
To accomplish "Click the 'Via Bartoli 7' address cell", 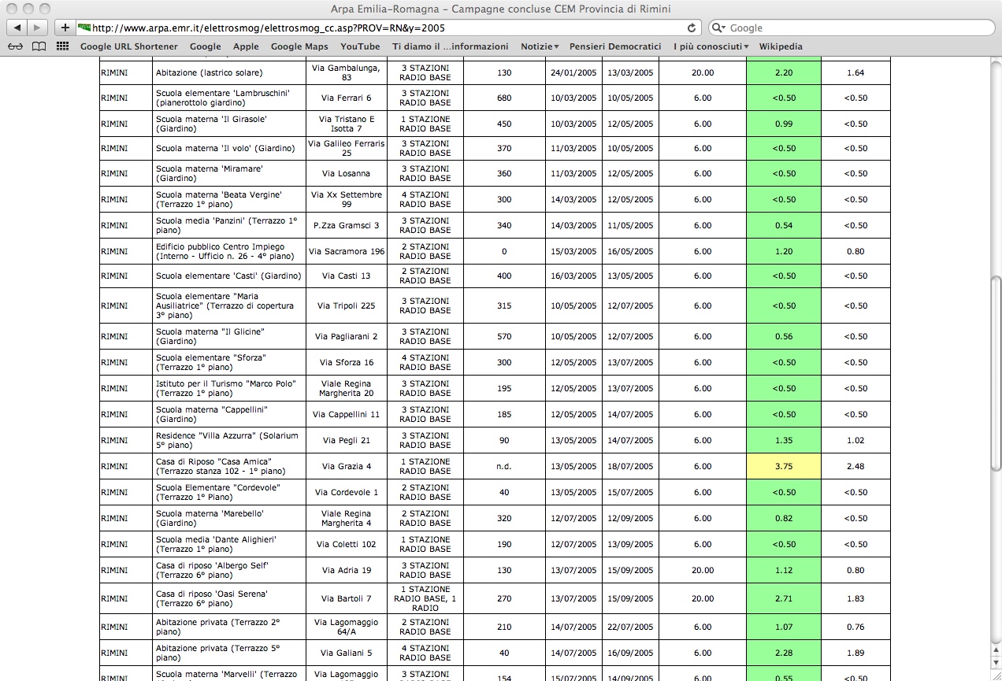I will click(347, 598).
